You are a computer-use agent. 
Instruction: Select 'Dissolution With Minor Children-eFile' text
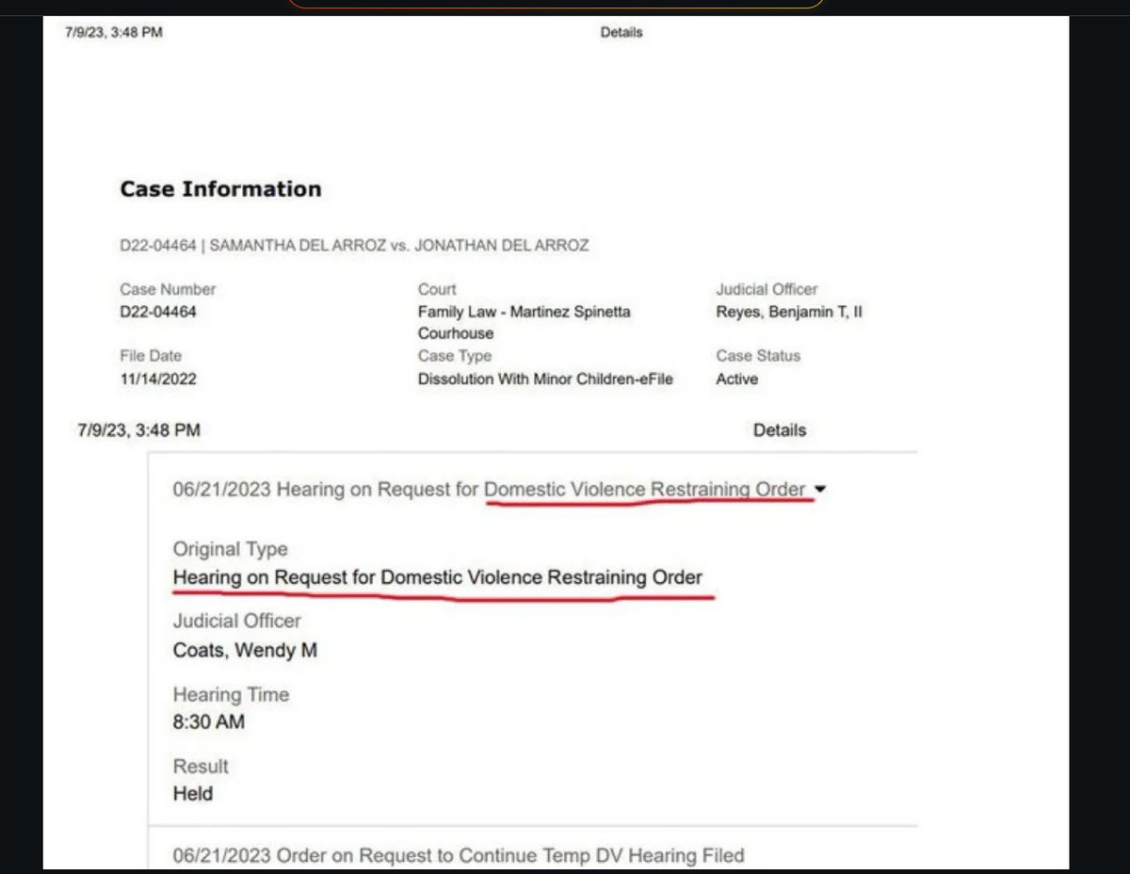546,379
